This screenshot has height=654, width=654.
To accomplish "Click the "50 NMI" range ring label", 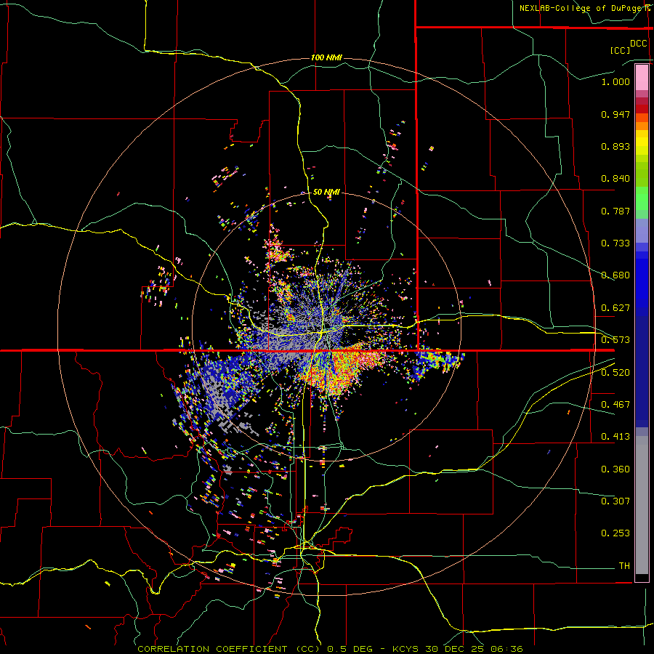I will click(x=326, y=193).
